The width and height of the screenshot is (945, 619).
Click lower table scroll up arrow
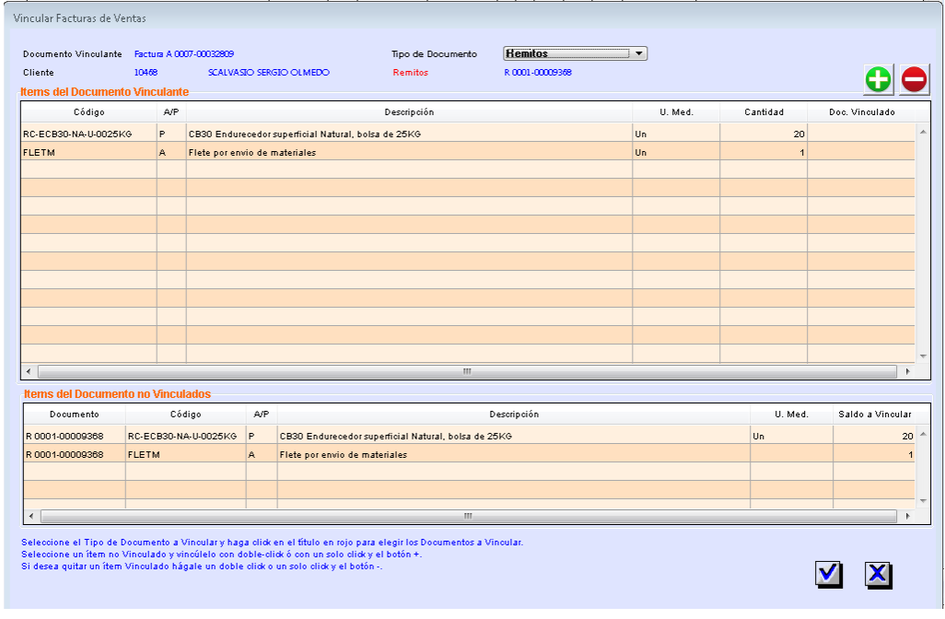pos(923,434)
